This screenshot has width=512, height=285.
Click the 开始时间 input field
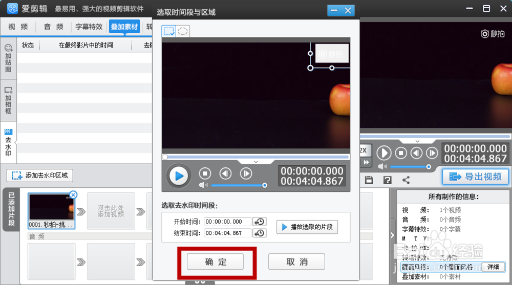point(228,222)
